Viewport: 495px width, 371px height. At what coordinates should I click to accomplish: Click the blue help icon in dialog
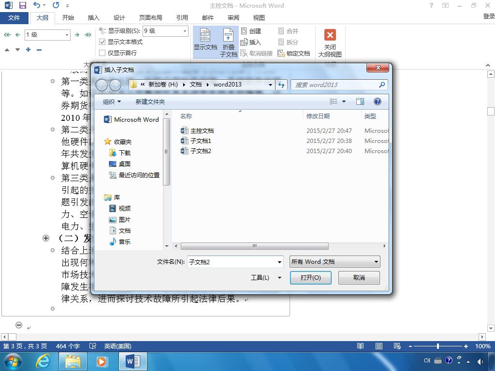377,101
